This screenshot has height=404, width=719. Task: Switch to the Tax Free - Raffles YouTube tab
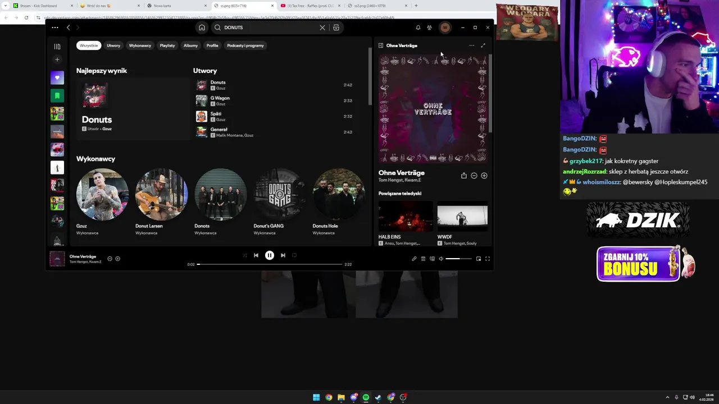310,6
